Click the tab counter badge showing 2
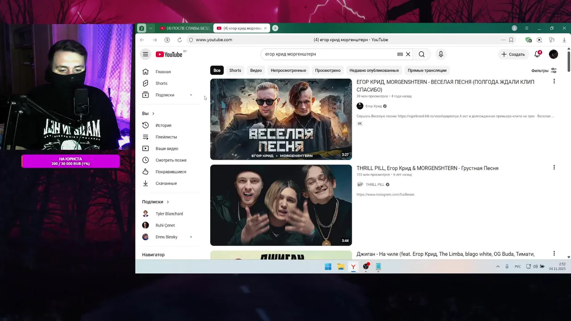571x321 pixels. tap(142, 28)
